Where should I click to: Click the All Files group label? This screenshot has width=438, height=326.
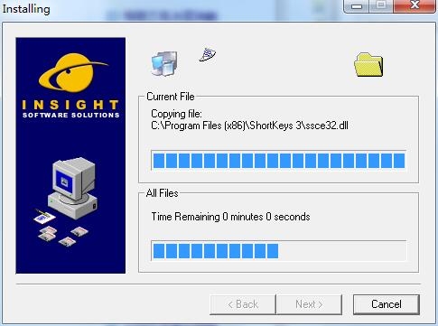(x=162, y=193)
